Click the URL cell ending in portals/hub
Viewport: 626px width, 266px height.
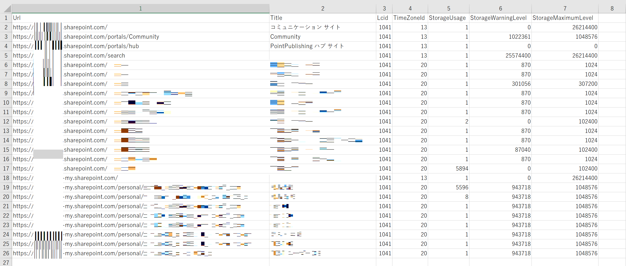point(141,46)
